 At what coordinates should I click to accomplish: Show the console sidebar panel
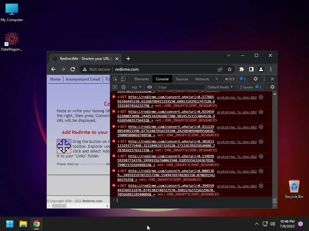pos(115,87)
